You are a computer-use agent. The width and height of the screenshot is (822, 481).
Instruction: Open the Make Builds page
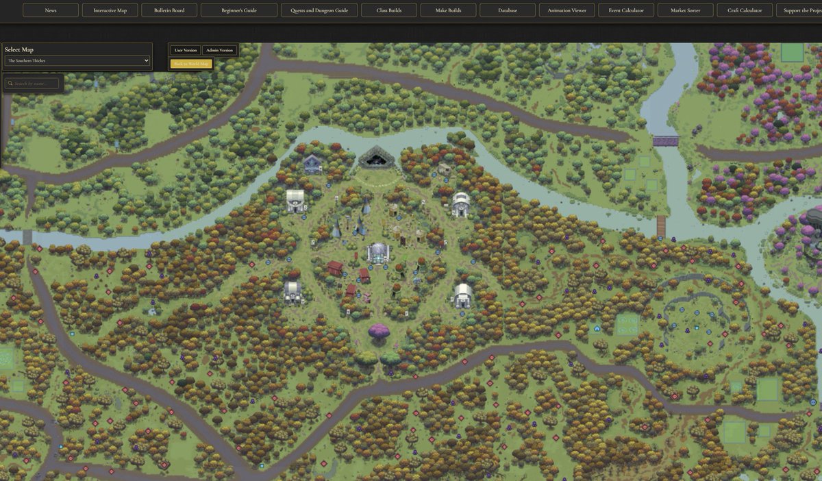point(448,10)
